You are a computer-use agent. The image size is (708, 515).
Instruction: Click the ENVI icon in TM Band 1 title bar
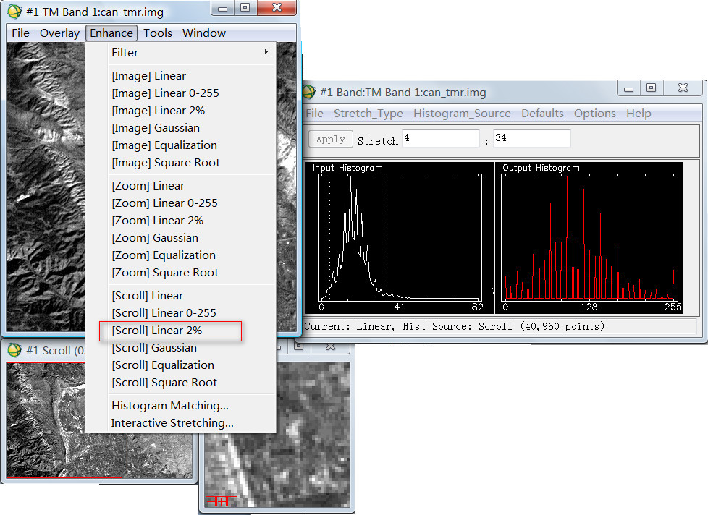tap(14, 12)
